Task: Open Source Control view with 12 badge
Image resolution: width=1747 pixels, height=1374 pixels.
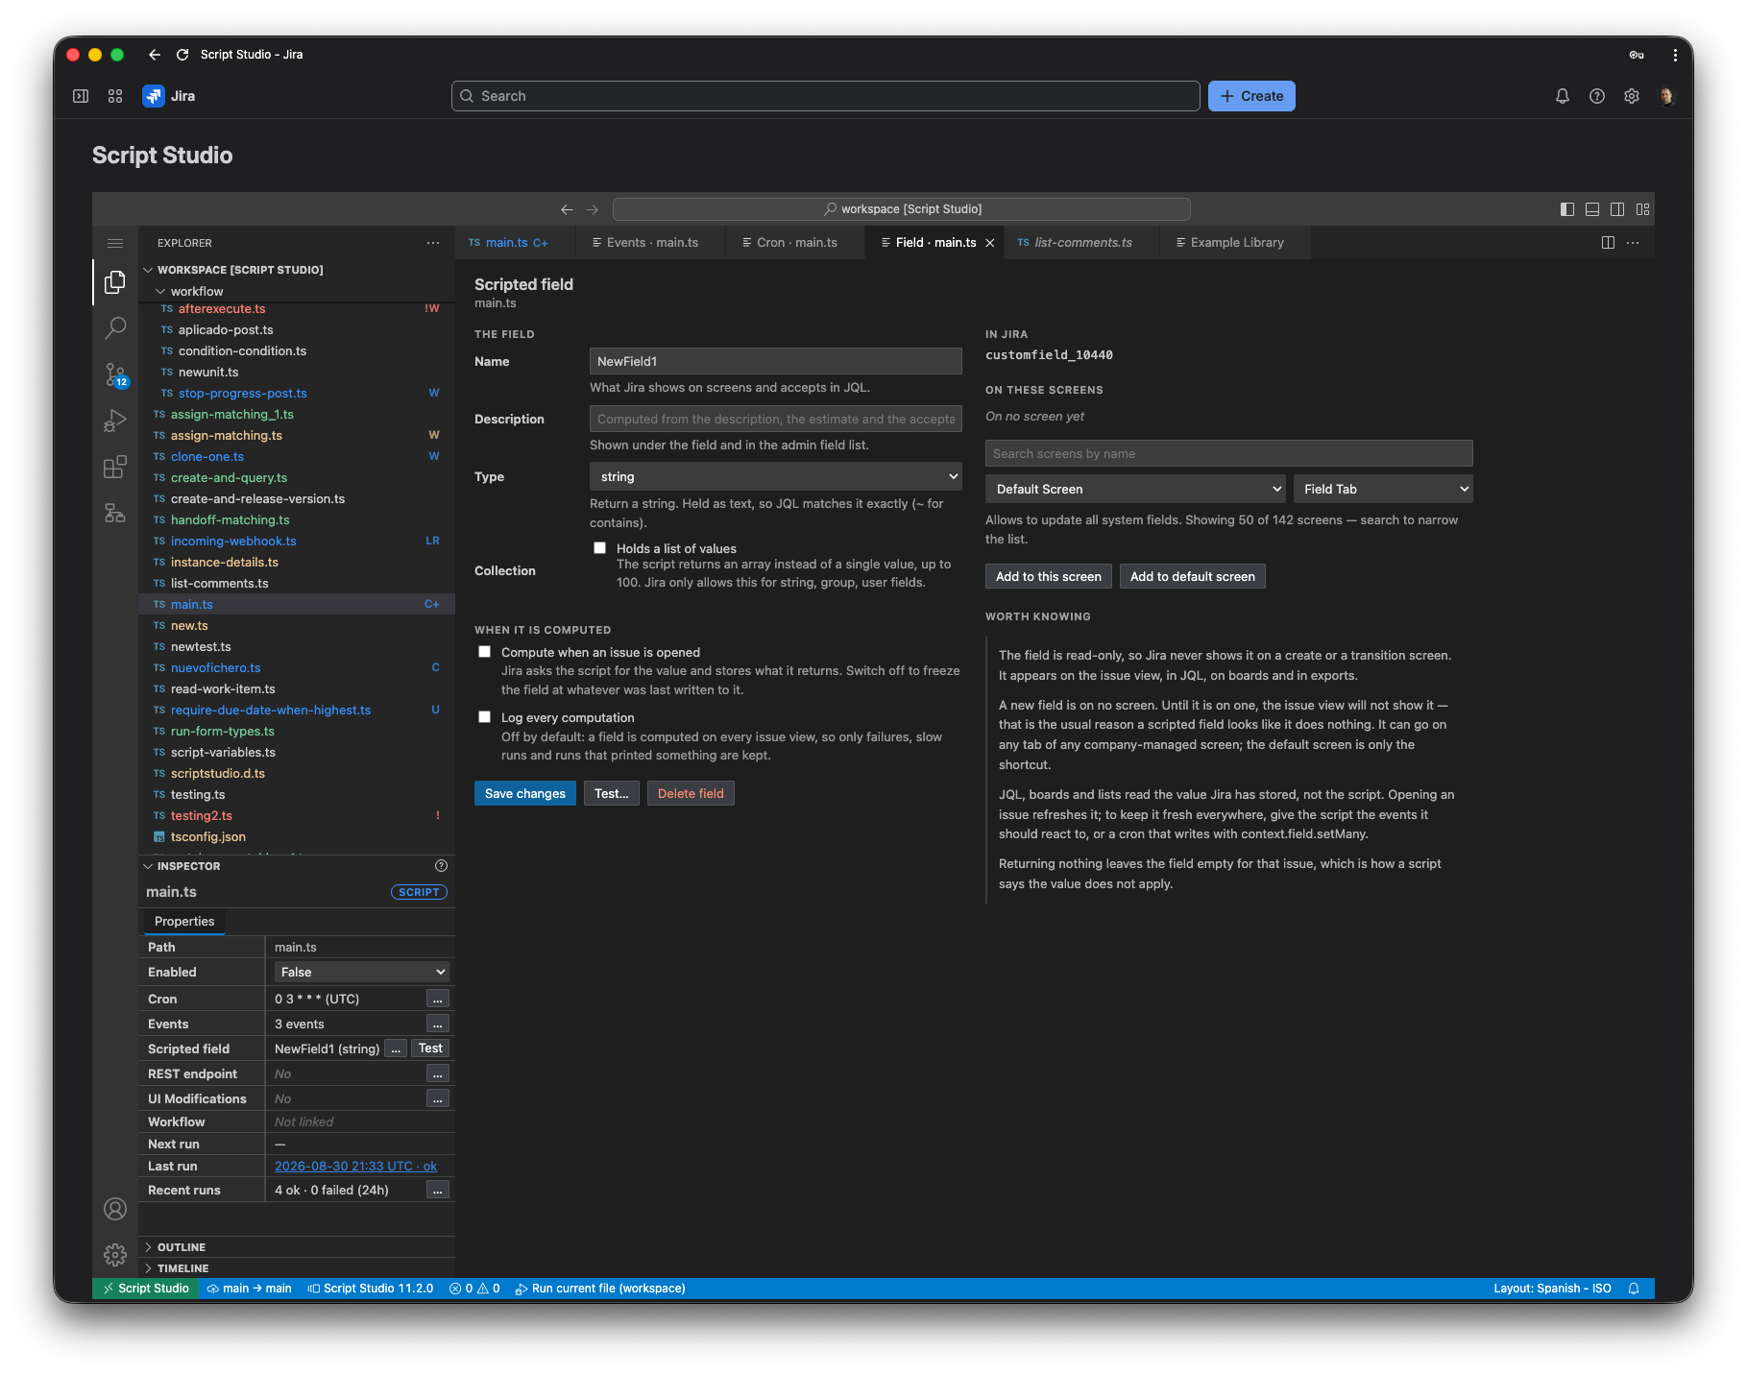Action: (115, 374)
